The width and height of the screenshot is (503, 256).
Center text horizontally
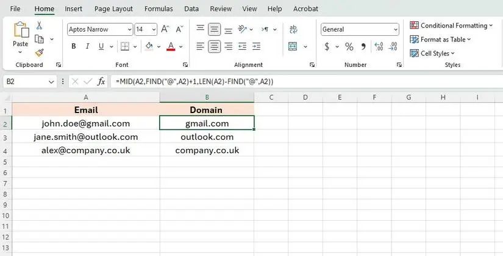pyautogui.click(x=214, y=46)
